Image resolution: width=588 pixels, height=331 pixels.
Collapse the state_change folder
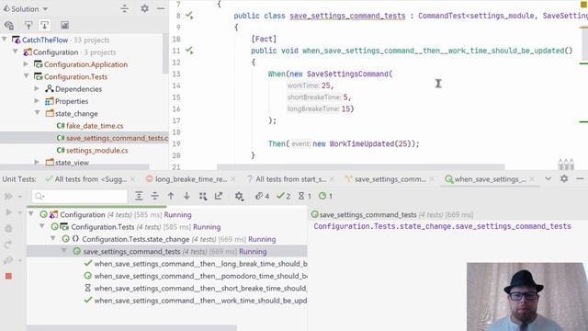click(x=37, y=113)
